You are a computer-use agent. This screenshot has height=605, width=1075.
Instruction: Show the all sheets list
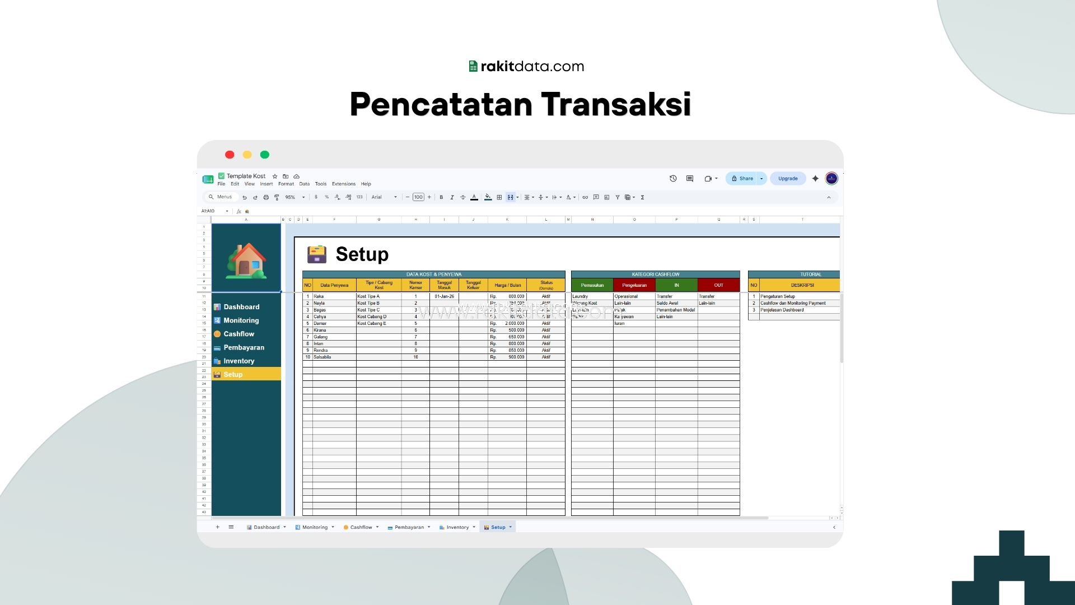pos(231,527)
